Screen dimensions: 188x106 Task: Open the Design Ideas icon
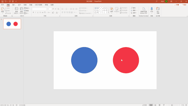(x=158, y=9)
